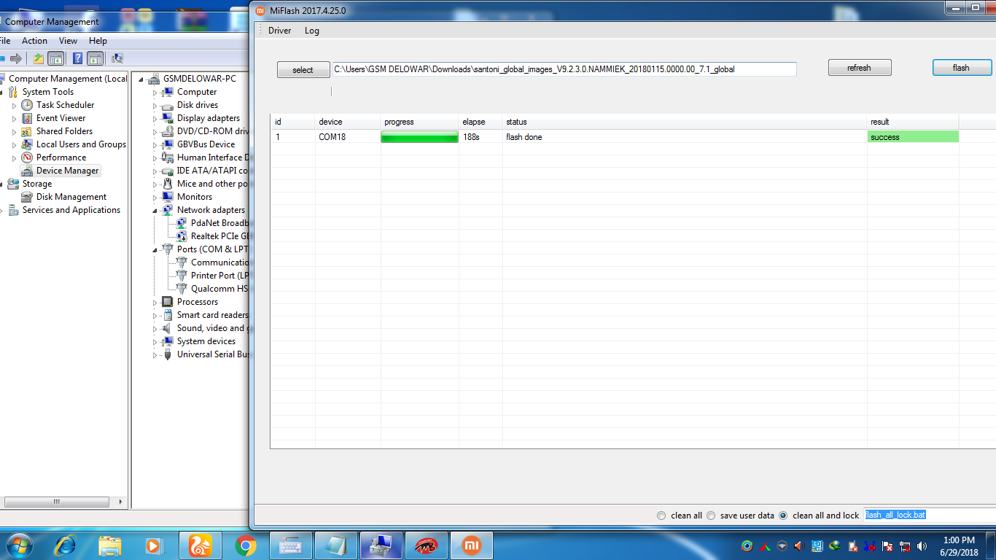The image size is (996, 560).
Task: Click the network connection tray icon
Action: [905, 545]
